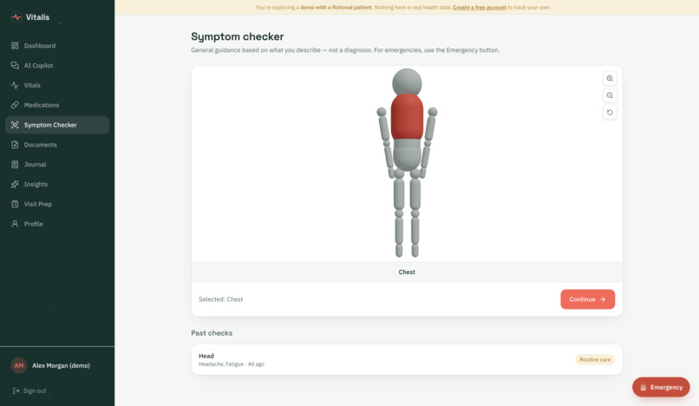The image size is (699, 406).
Task: Click the Insights sparkle icon
Action: pyautogui.click(x=15, y=184)
